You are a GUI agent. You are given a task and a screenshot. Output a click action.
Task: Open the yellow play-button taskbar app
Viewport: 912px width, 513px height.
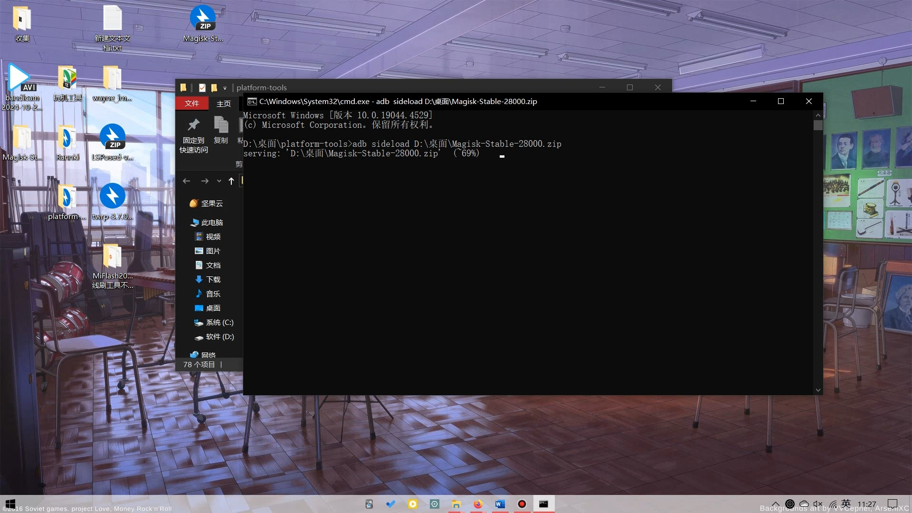coord(413,504)
